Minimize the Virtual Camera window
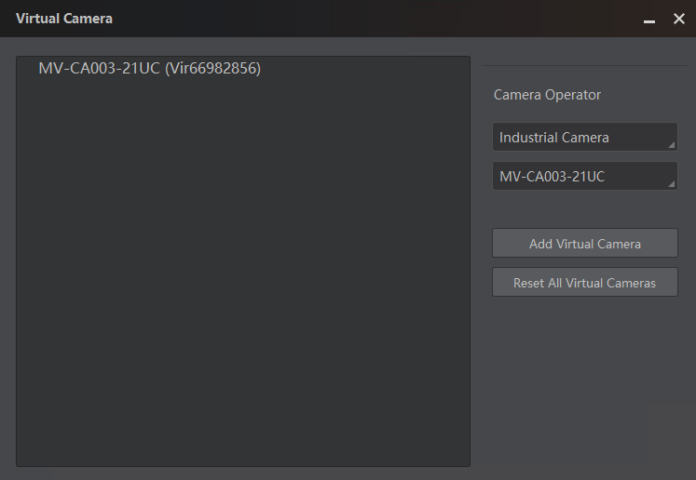 (649, 20)
